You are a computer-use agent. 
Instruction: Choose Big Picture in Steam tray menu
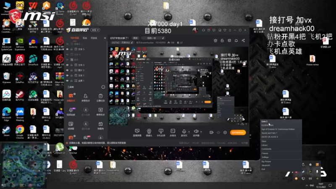tap(266, 162)
